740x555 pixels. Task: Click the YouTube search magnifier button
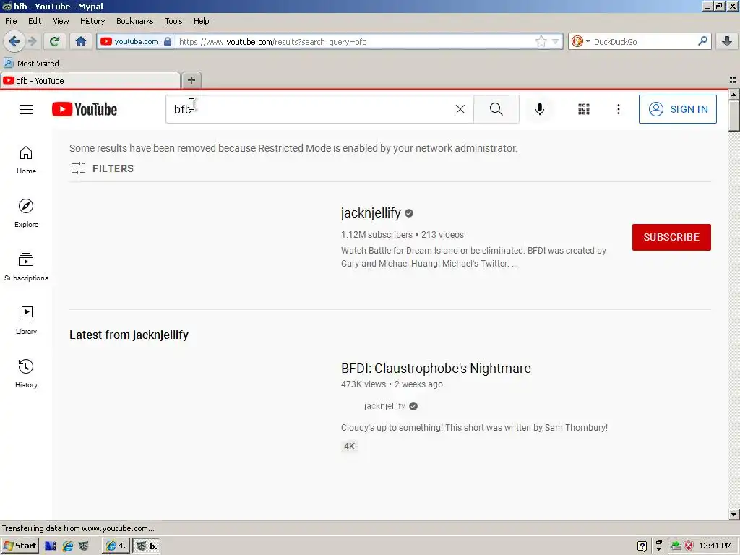pos(496,109)
